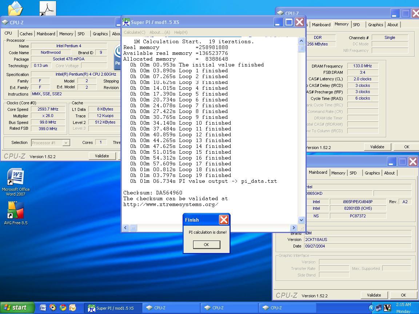The image size is (419, 314).
Task: Select the CPU tab in left CPU-Z
Action: 9,33
